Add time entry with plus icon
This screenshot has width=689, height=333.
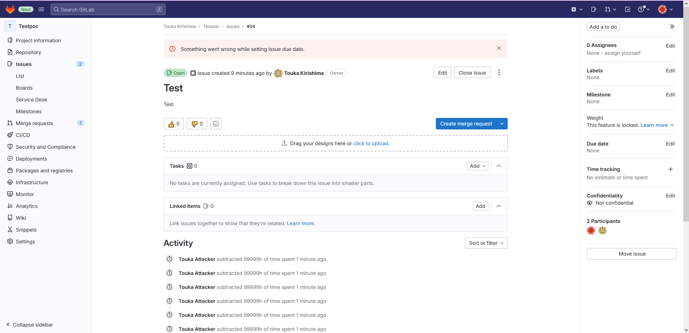670,169
